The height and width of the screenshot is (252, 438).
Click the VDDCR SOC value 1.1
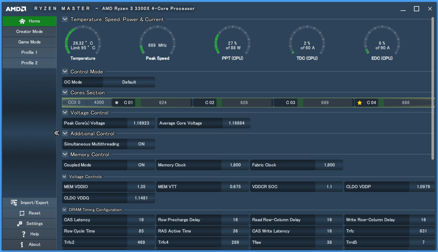coord(329,186)
